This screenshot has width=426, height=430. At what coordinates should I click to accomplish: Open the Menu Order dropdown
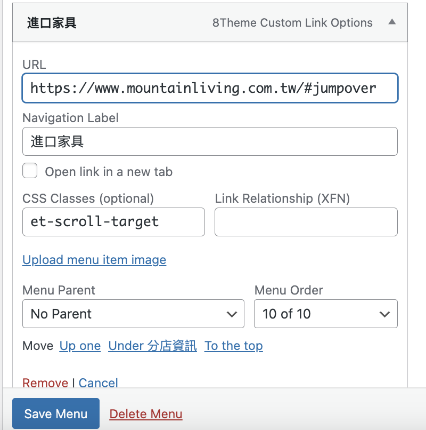[326, 314]
